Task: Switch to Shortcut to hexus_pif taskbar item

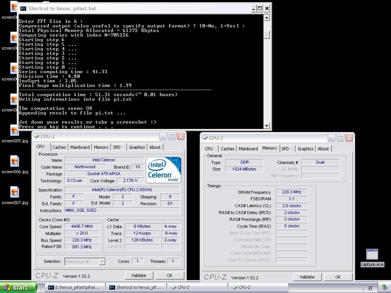Action: tap(136, 287)
